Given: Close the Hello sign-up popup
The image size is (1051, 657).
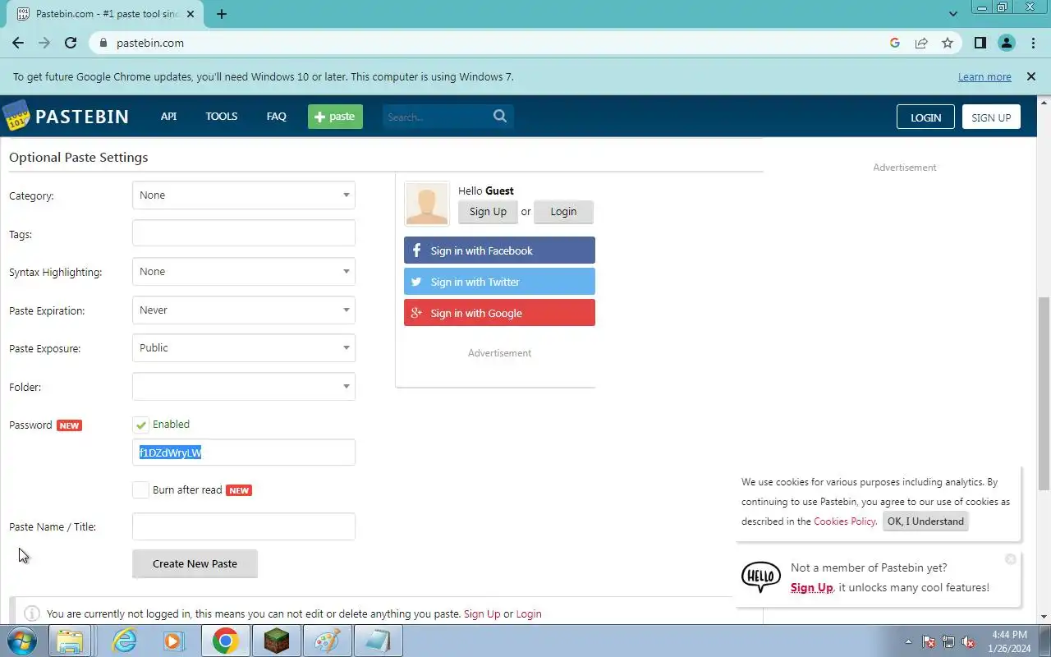Looking at the screenshot, I should click(1011, 559).
